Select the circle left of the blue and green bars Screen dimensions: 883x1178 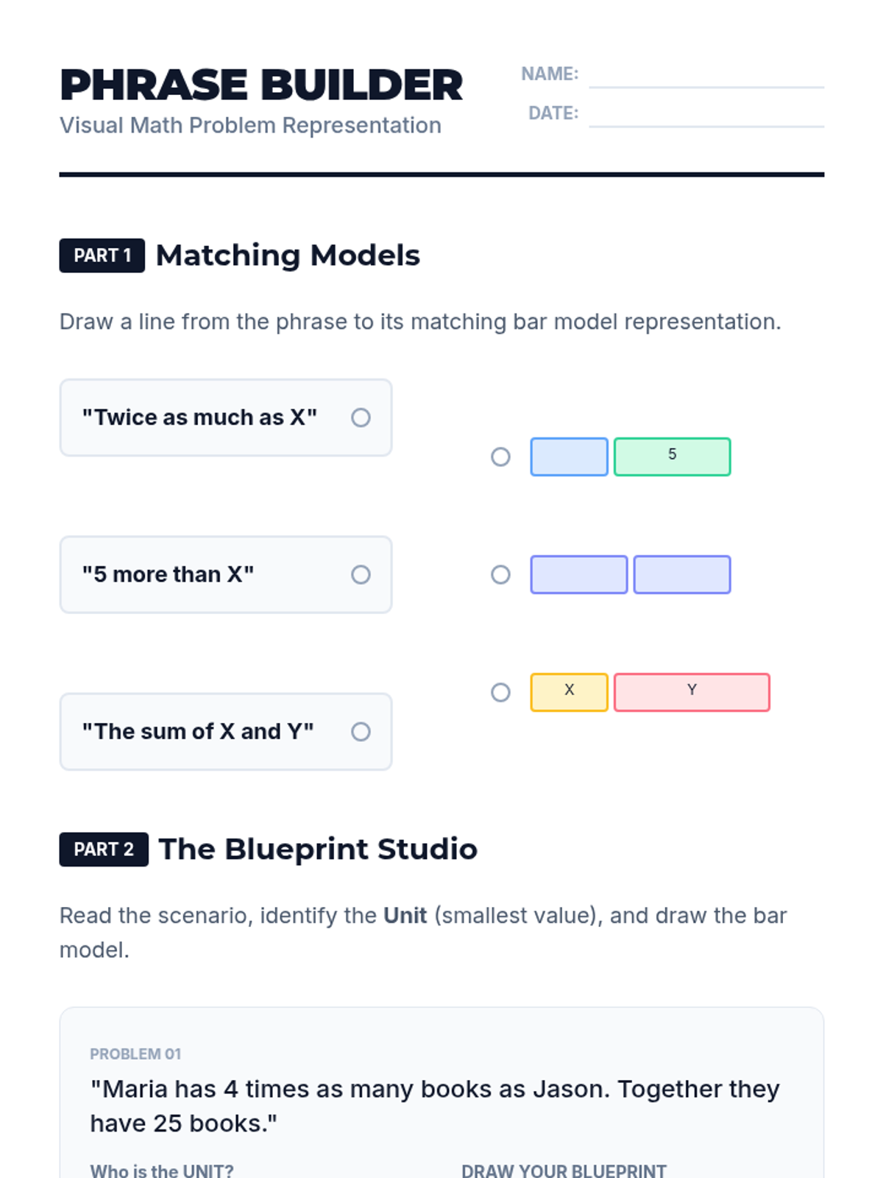[500, 456]
